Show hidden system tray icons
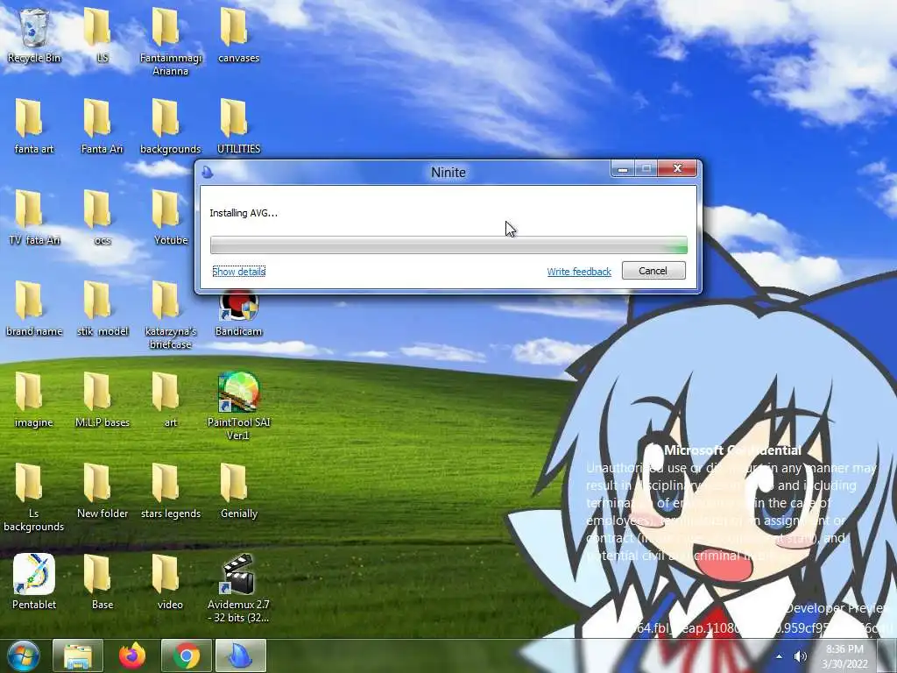Viewport: 897px width, 673px height. (779, 655)
